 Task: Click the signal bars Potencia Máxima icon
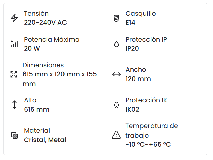point(14,44)
